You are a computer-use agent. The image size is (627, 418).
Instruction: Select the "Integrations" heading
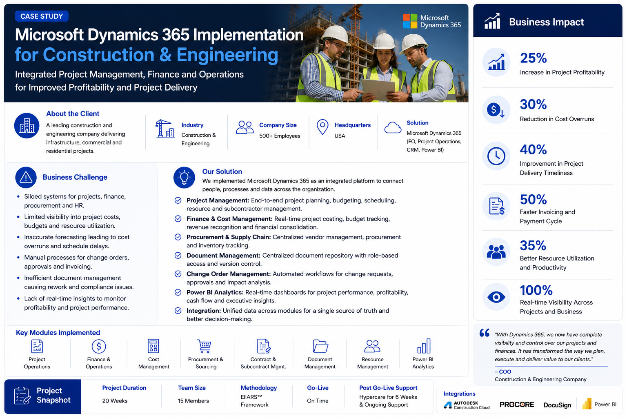(x=460, y=394)
